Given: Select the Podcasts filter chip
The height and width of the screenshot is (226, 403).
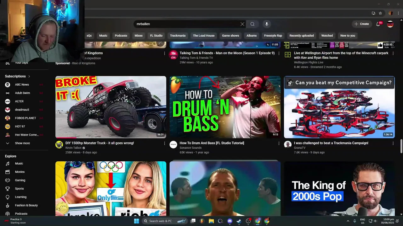Looking at the screenshot, I should (x=121, y=35).
